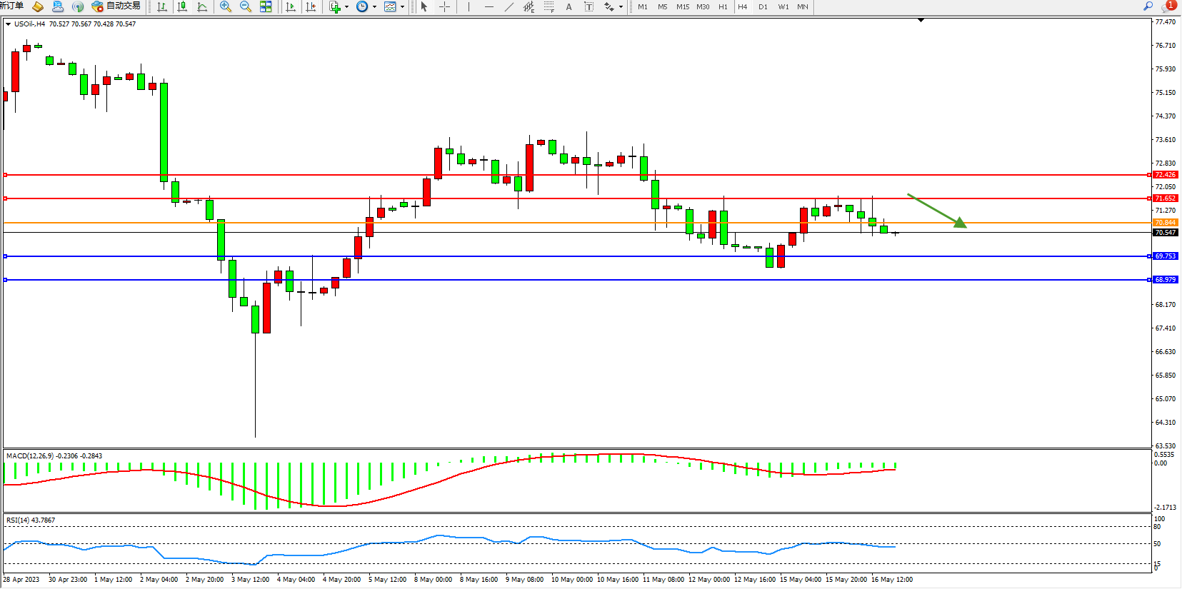This screenshot has height=589, width=1182.
Task: Select the horizontal line tool
Action: (x=489, y=6)
